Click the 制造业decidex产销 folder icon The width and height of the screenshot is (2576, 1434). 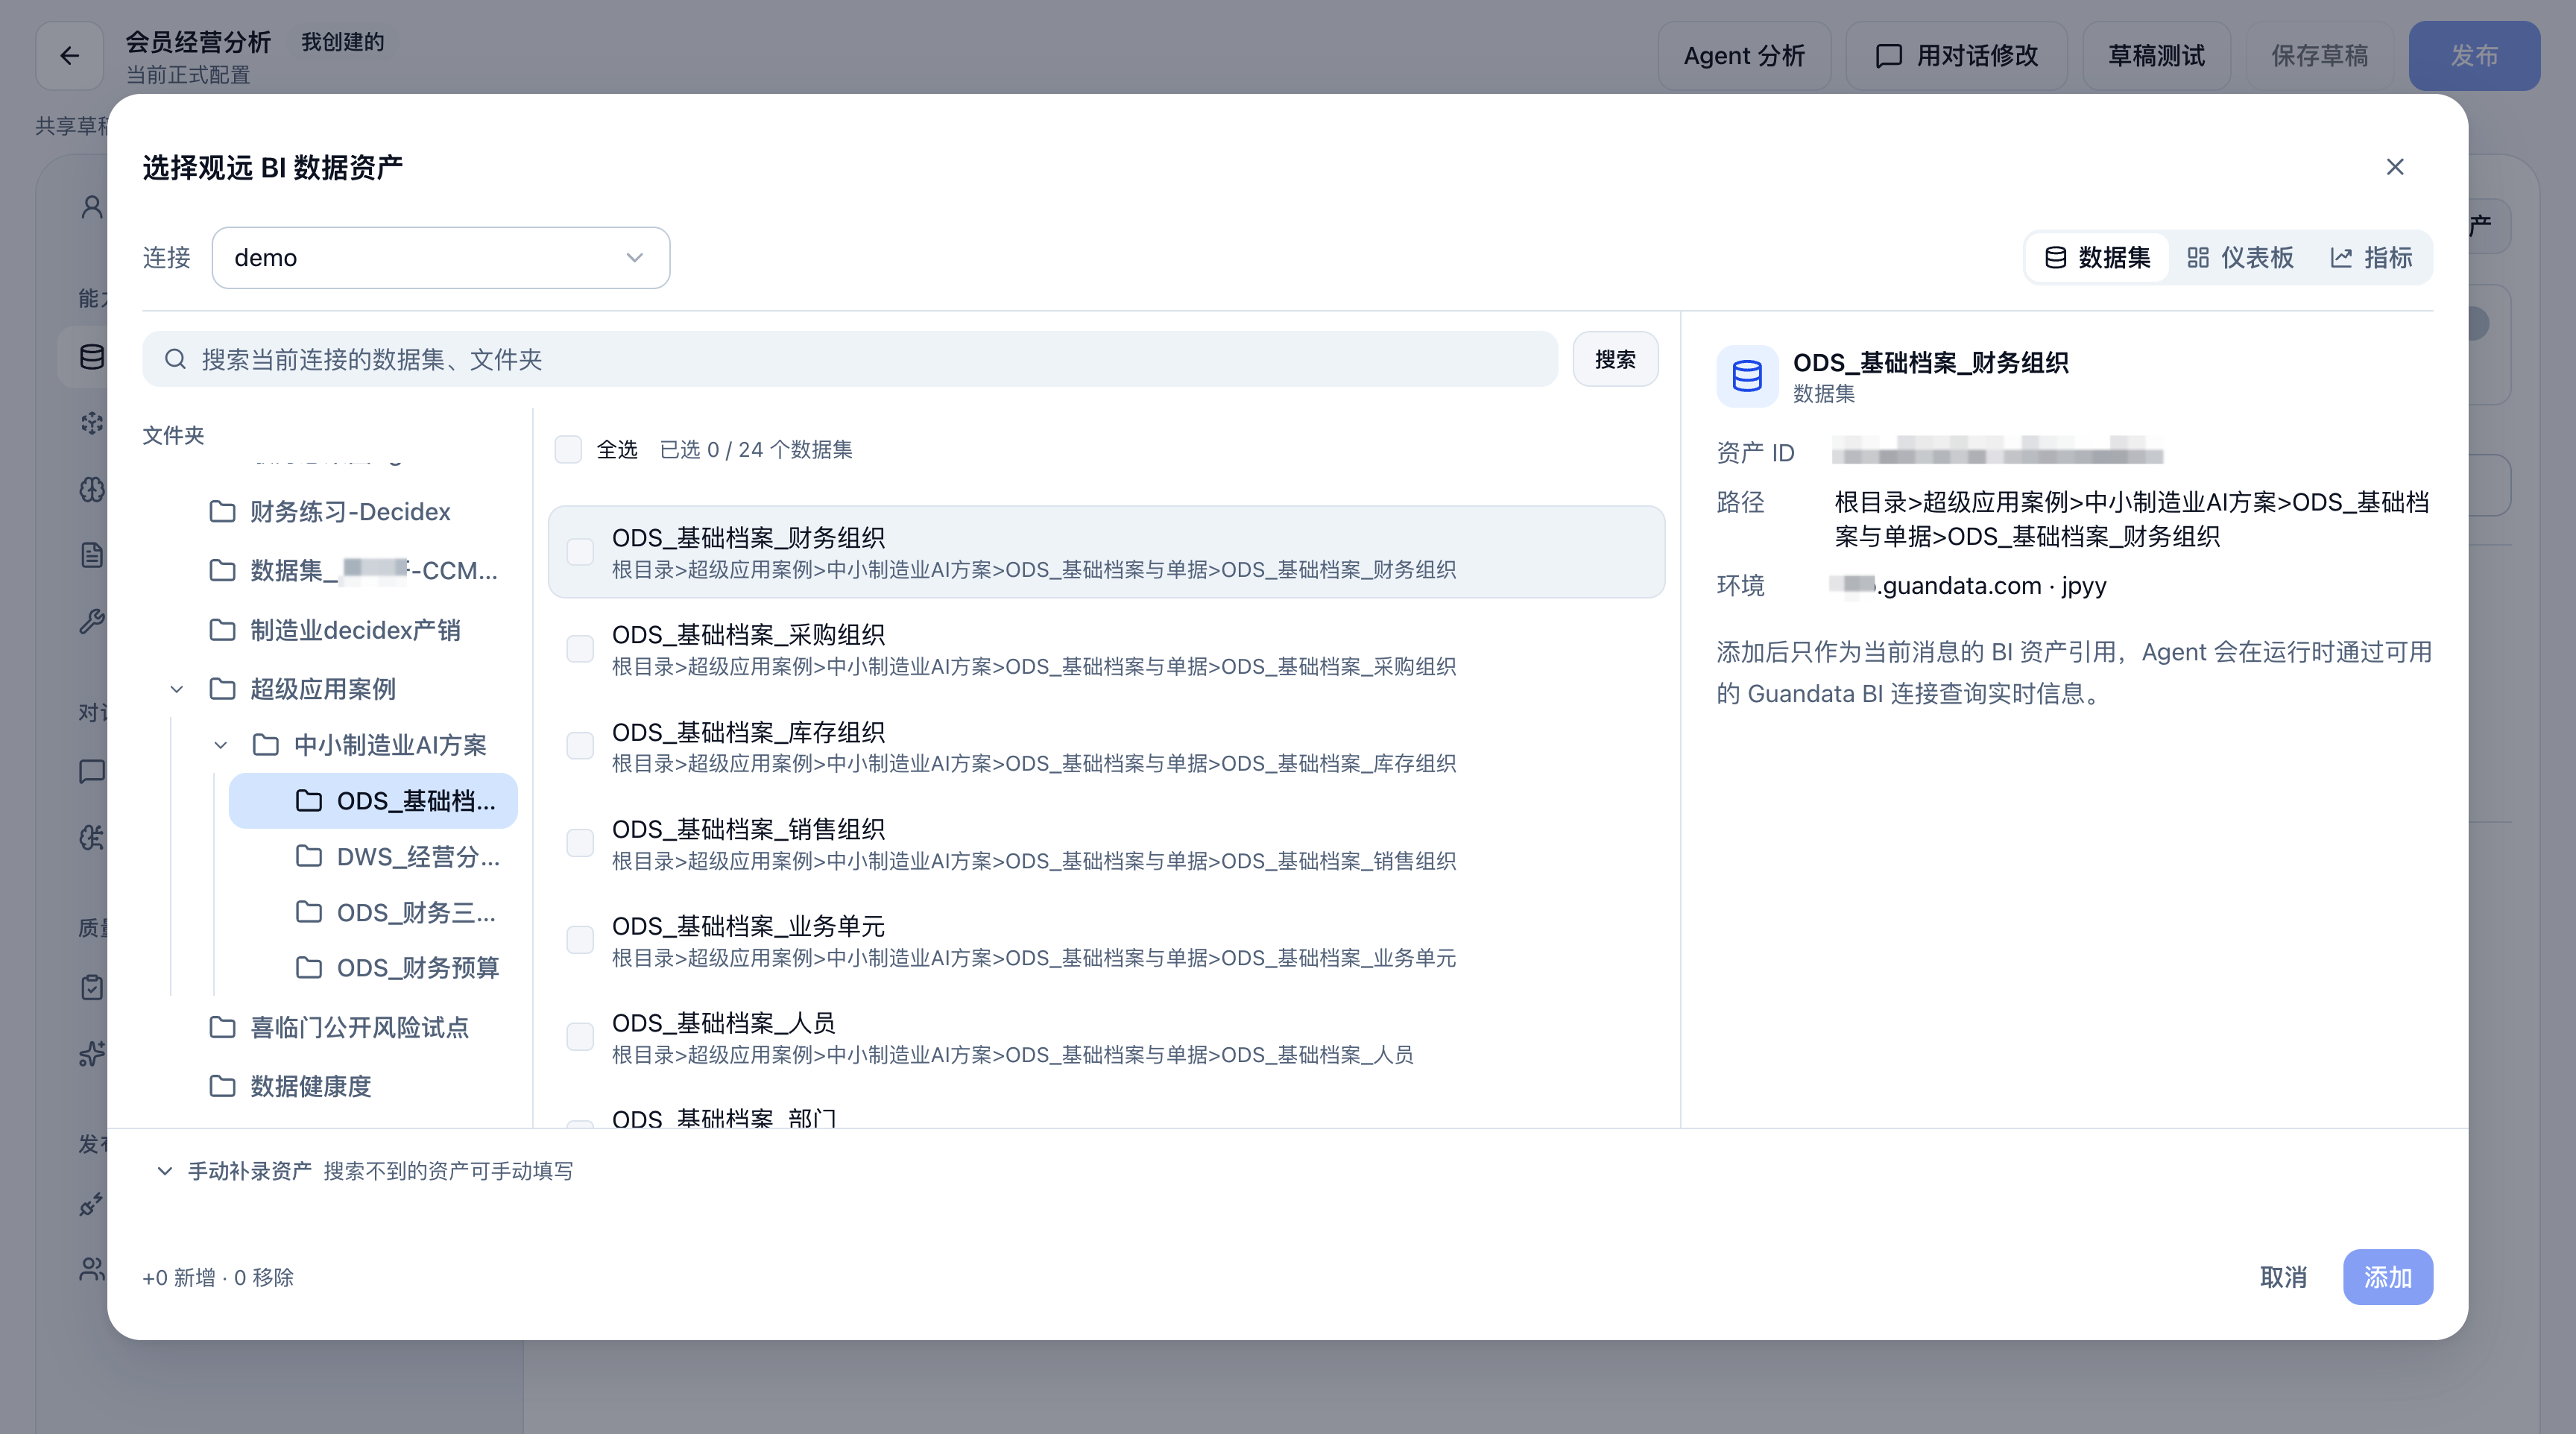pyautogui.click(x=222, y=630)
